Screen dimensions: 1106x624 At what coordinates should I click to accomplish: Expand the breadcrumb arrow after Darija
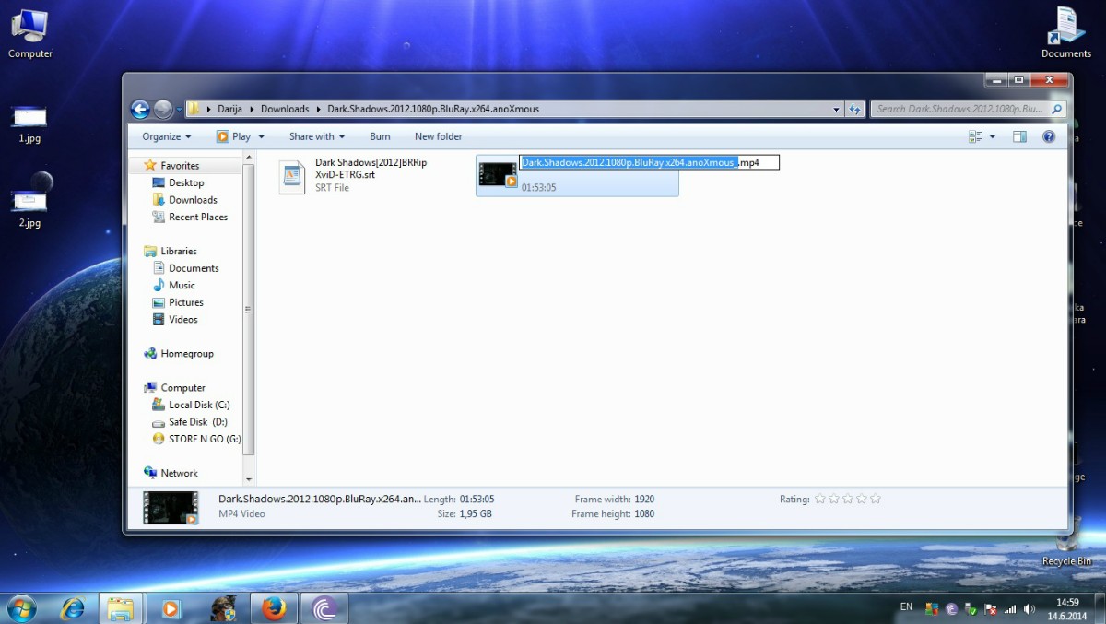253,109
